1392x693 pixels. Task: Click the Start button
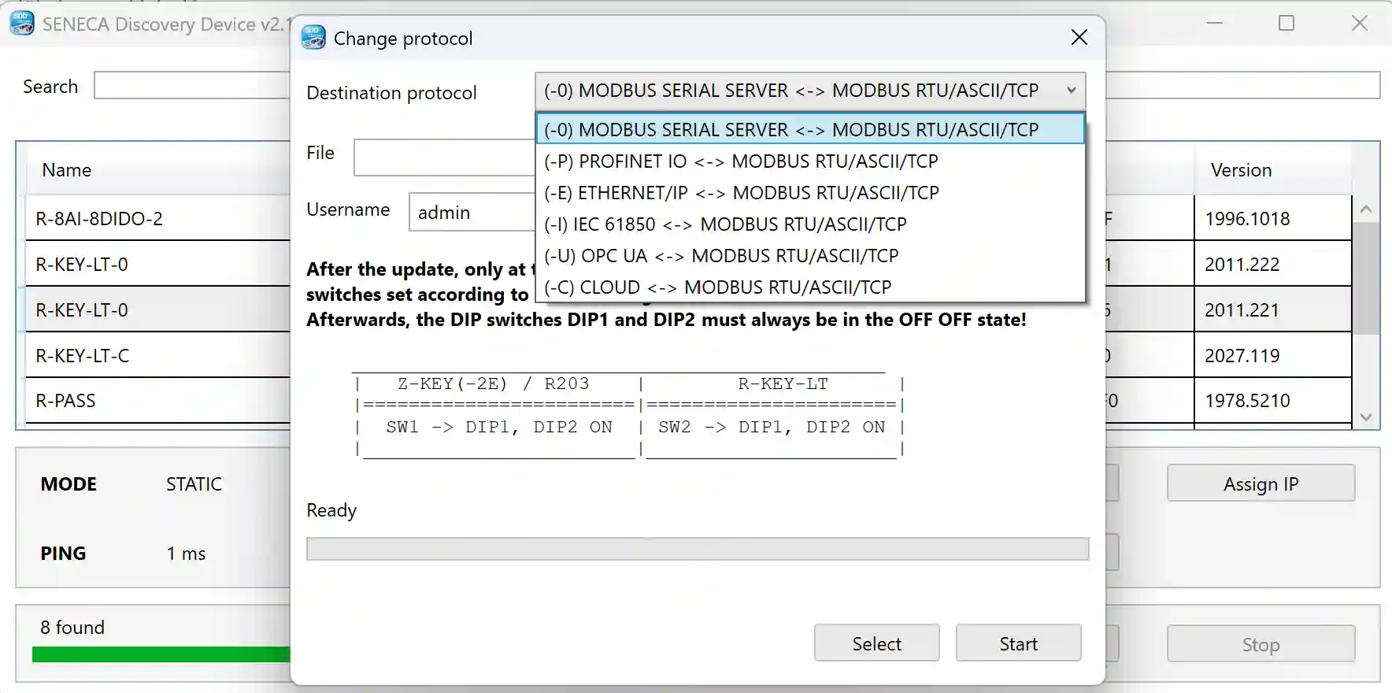[1018, 643]
